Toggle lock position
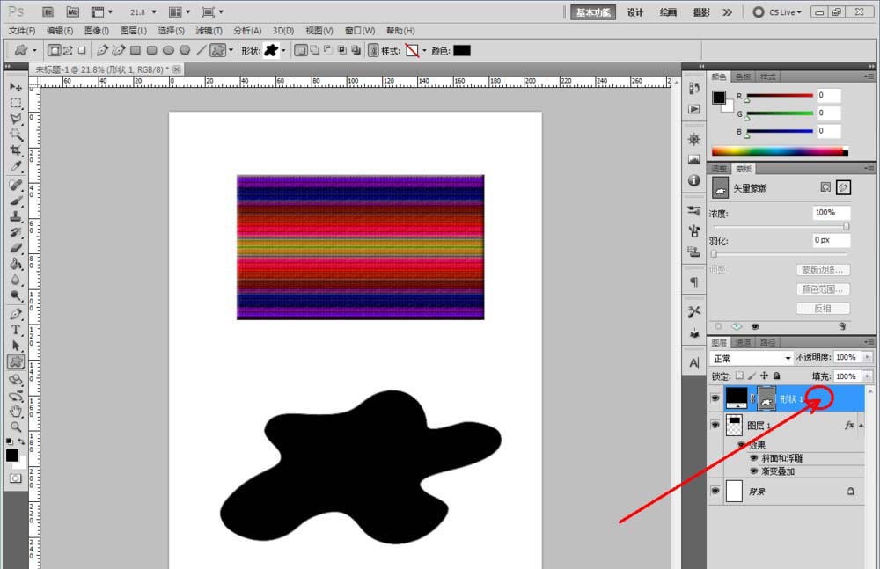The image size is (880, 569). (x=764, y=376)
